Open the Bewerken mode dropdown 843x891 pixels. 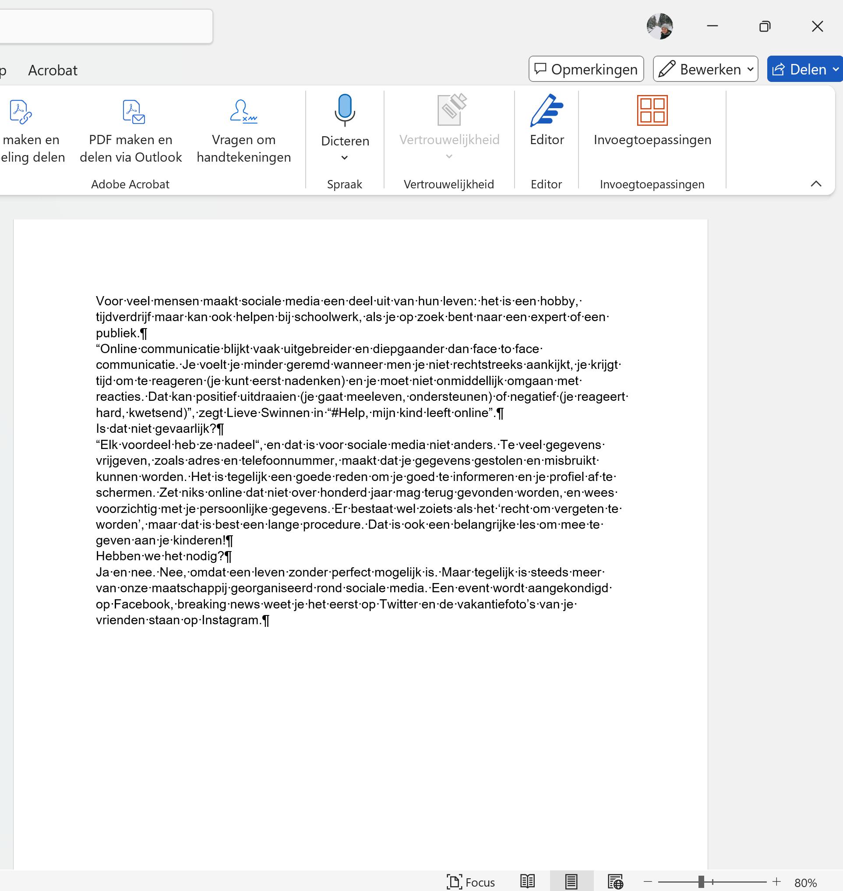tap(705, 69)
